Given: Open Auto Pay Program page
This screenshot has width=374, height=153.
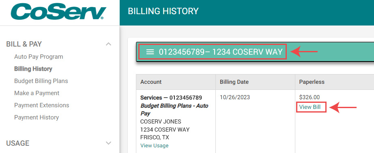Looking at the screenshot, I should (x=39, y=57).
